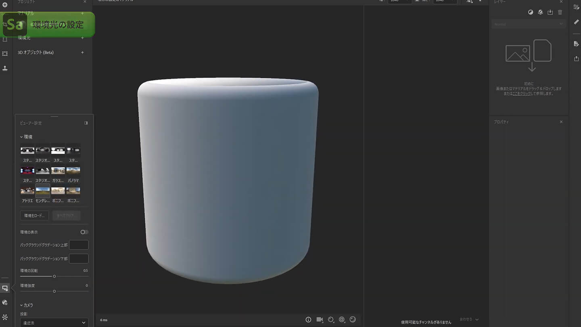
Task: Open the globe display options icon
Action: 342,320
